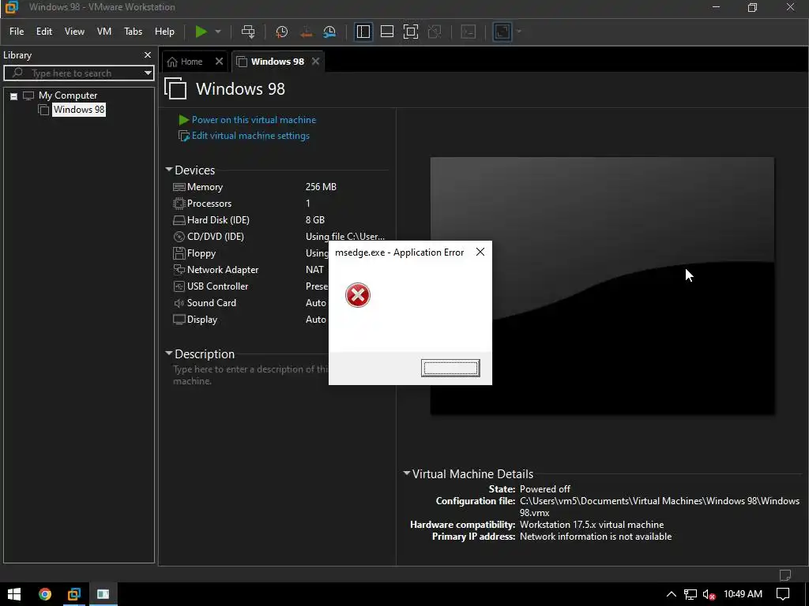Click the Processors device icon
Image resolution: width=809 pixels, height=606 pixels.
[179, 204]
